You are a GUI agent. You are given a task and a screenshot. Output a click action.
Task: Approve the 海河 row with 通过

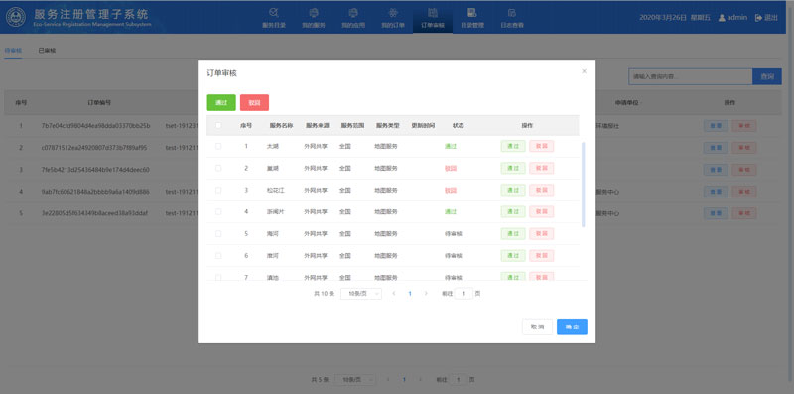(513, 233)
